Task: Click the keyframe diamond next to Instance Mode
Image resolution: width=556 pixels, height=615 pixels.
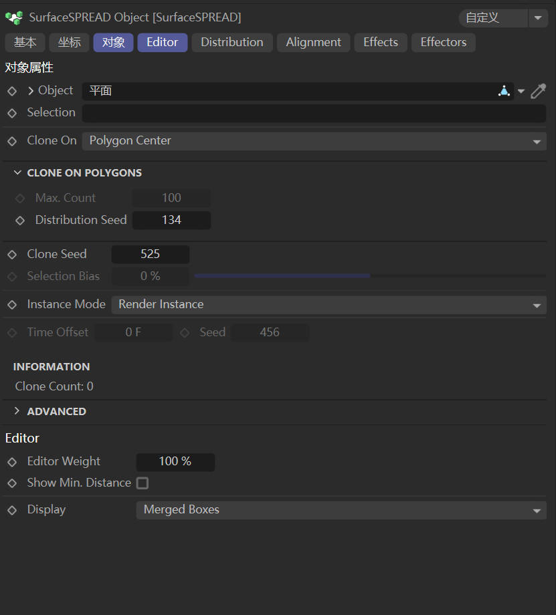Action: 11,304
